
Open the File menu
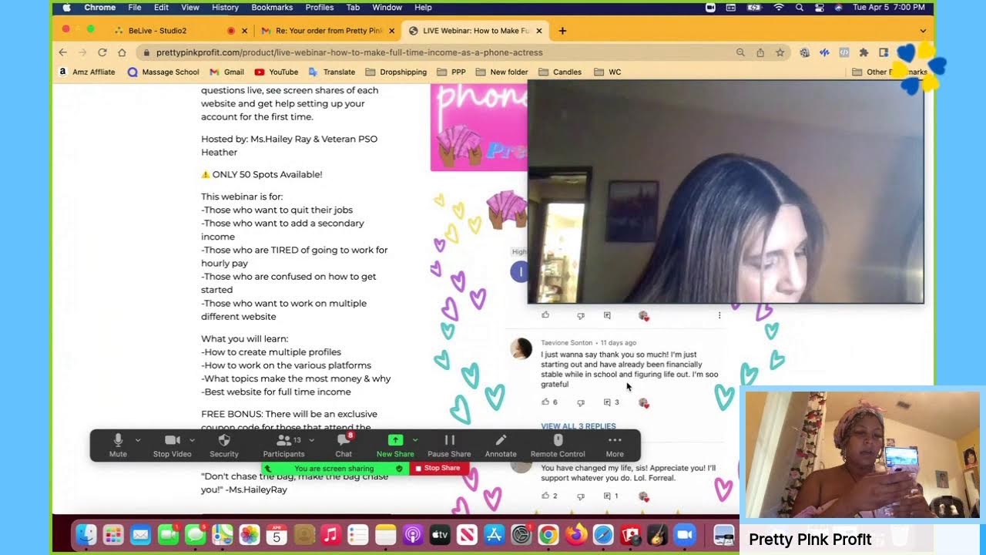pyautogui.click(x=135, y=7)
